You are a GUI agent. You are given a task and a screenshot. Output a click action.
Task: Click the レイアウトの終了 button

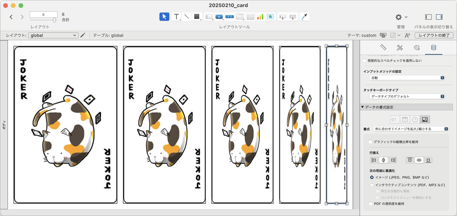tap(434, 35)
